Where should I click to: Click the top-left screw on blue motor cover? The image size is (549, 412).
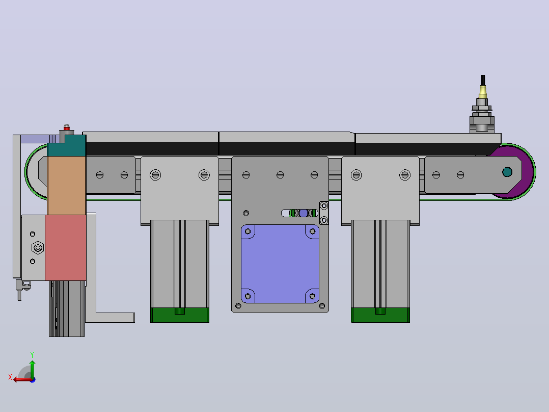tap(248, 231)
